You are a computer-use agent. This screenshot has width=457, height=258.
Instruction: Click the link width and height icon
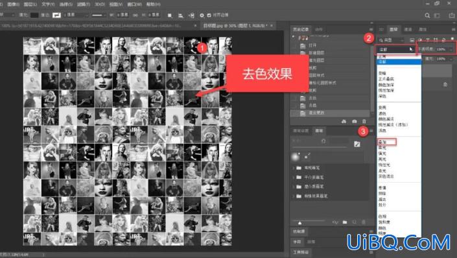135,15
